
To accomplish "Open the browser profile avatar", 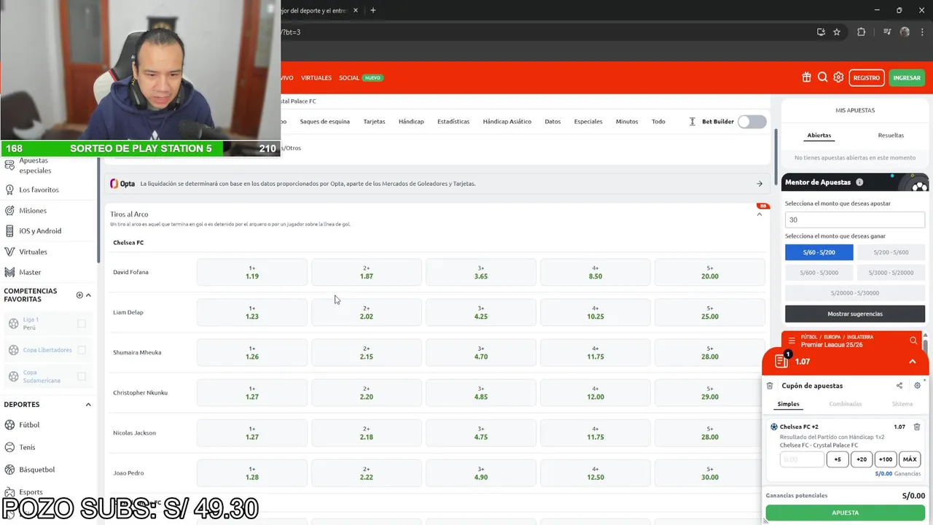I will (905, 32).
